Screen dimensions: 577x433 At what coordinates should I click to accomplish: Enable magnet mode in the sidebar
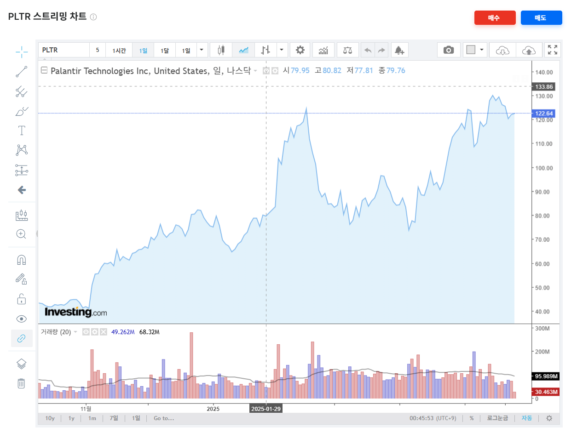click(21, 259)
